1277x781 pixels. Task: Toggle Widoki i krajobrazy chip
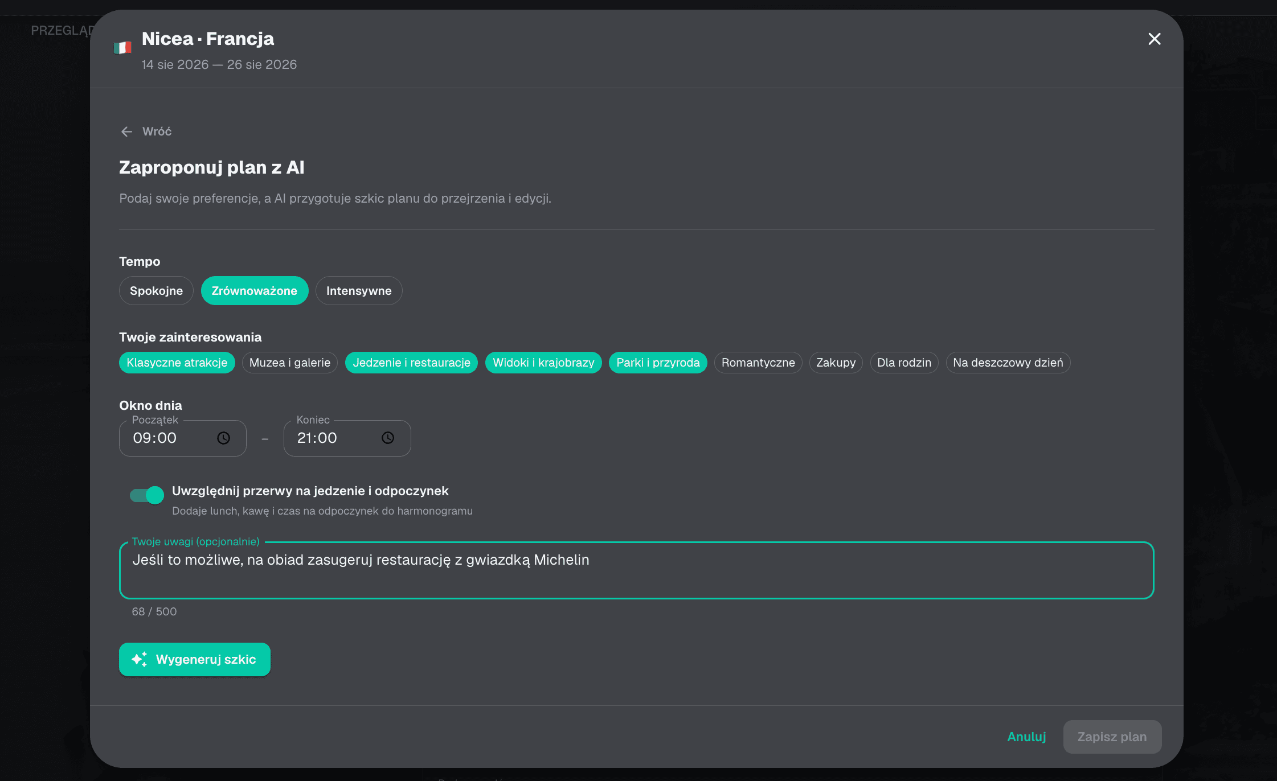pos(543,363)
